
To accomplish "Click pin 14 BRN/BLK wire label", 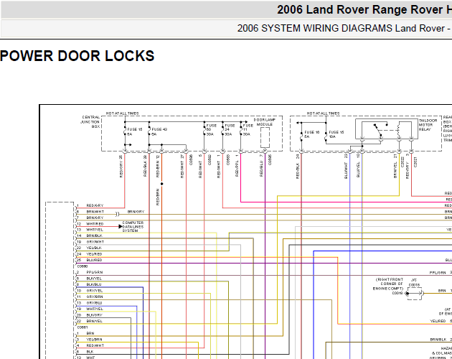I will pyautogui.click(x=94, y=236).
